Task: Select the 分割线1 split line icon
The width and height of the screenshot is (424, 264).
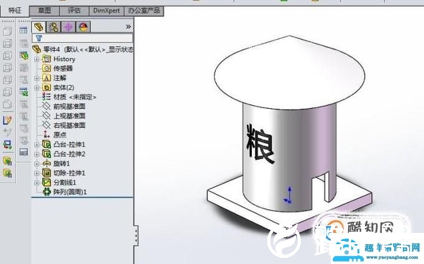Action: 47,183
